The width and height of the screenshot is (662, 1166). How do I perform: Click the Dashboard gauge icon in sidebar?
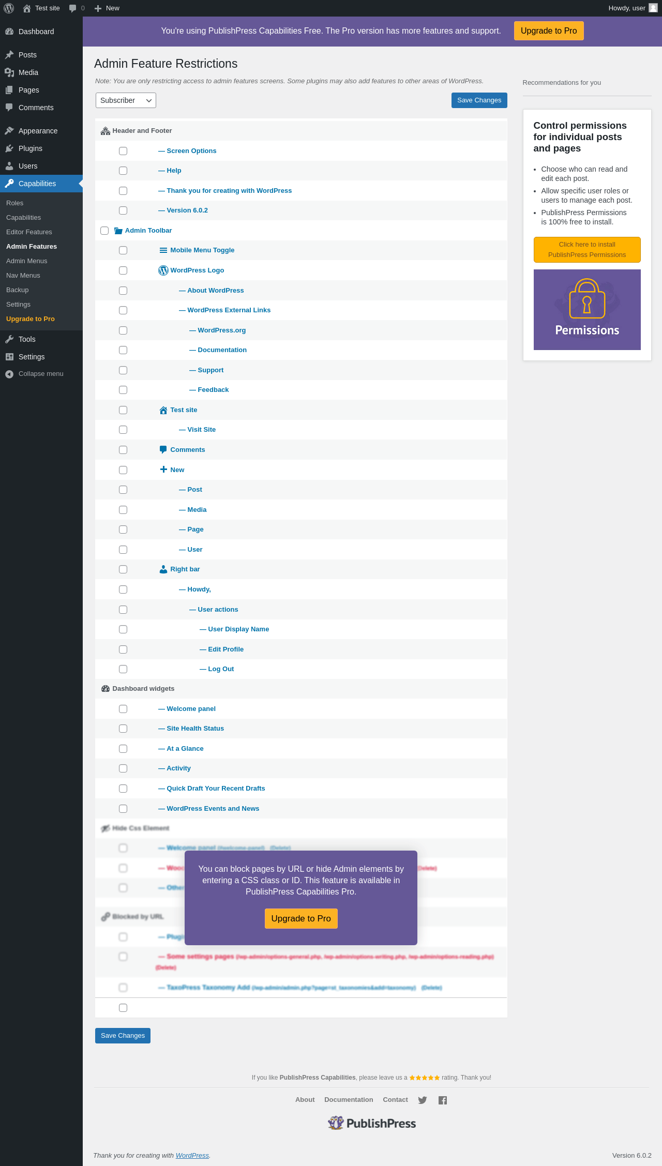pos(9,32)
